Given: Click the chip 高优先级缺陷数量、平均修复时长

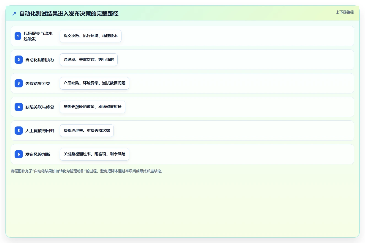Looking at the screenshot, I should point(93,107).
